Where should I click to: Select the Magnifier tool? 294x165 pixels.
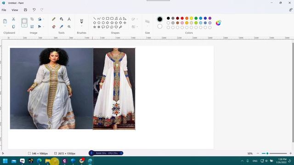coord(69,27)
